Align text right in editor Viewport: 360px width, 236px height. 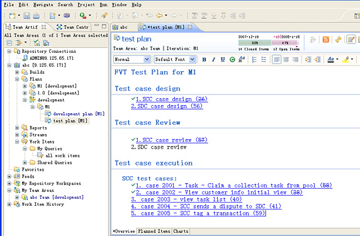[295, 60]
